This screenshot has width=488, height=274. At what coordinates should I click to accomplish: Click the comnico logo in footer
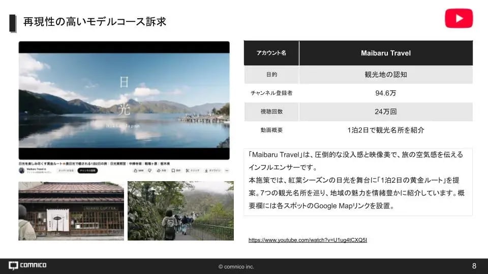[27, 265]
